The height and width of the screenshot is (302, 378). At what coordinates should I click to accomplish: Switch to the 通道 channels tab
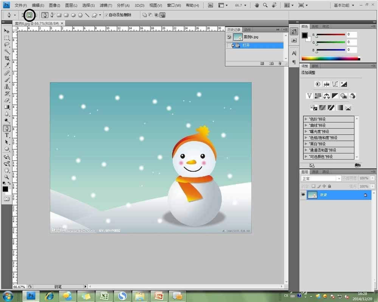click(x=315, y=172)
